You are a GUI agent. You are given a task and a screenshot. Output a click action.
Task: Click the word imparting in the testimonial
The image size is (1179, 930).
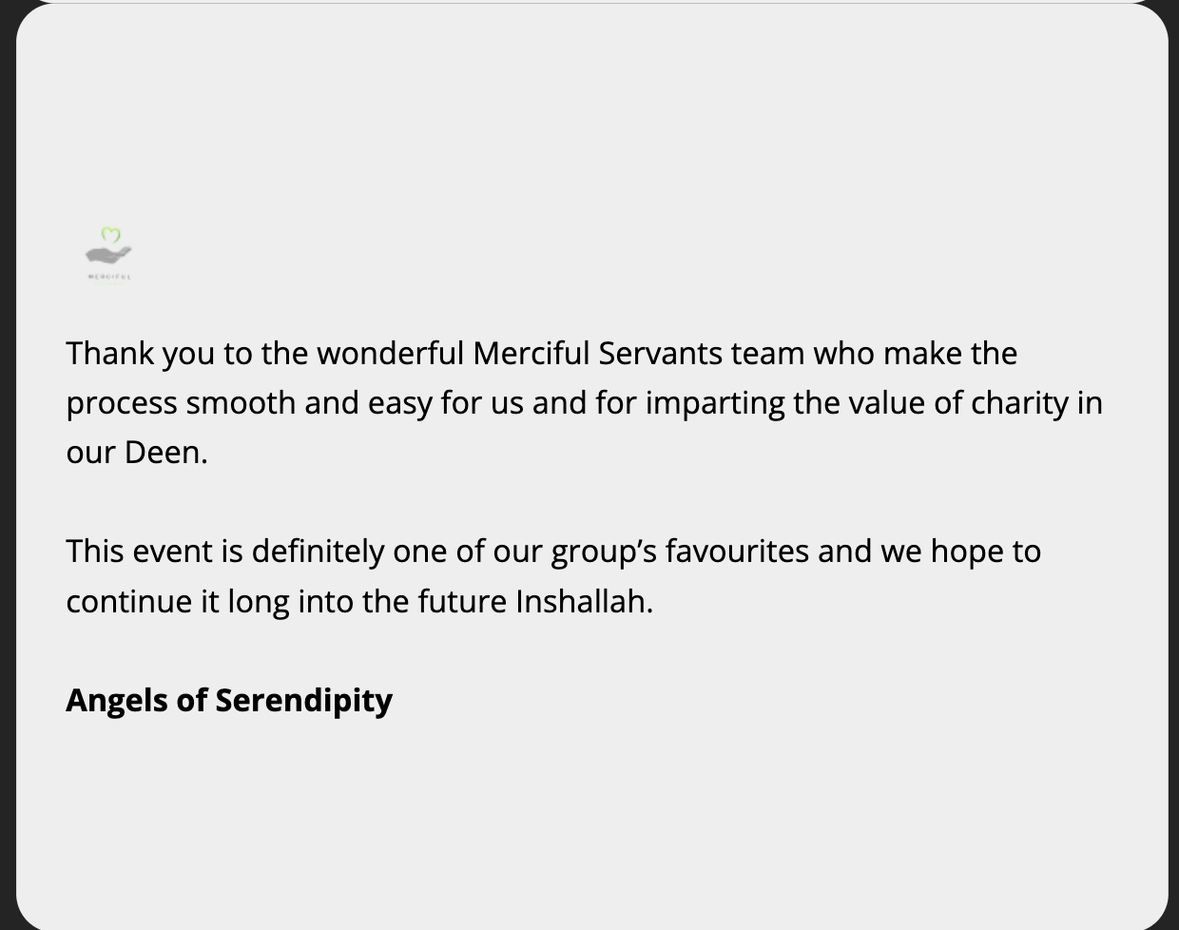[714, 403]
